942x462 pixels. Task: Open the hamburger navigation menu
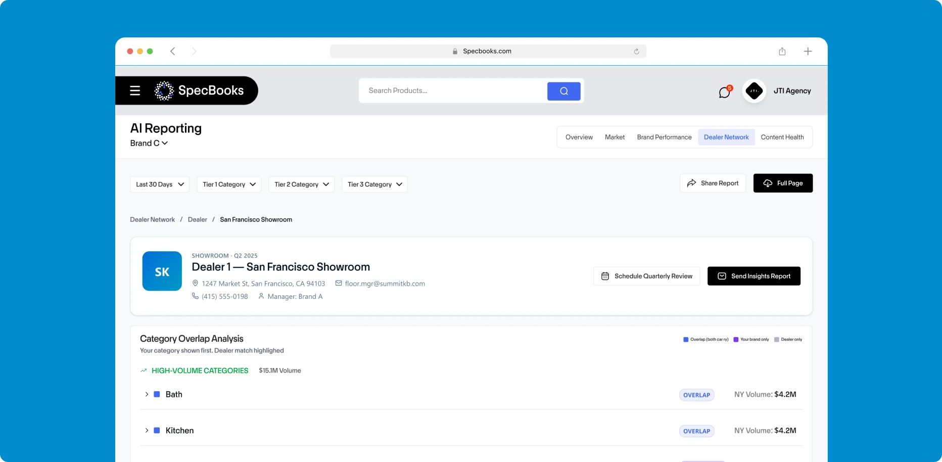pos(135,90)
